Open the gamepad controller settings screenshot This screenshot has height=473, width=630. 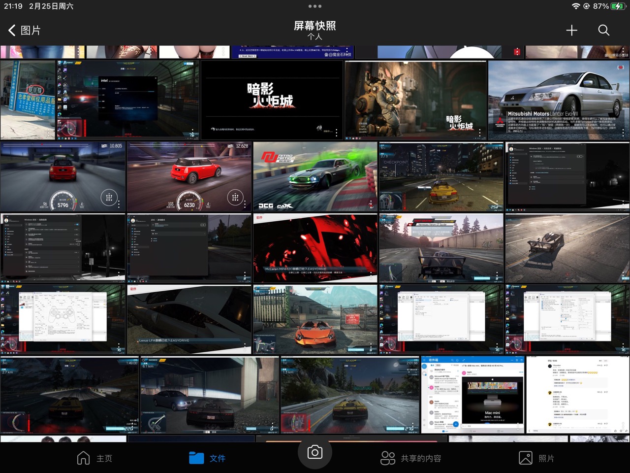(x=63, y=319)
